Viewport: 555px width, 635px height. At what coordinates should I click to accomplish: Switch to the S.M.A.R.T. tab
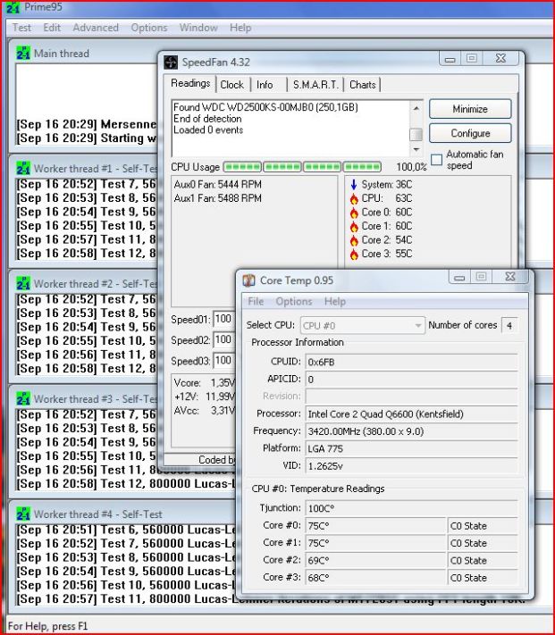[x=315, y=85]
